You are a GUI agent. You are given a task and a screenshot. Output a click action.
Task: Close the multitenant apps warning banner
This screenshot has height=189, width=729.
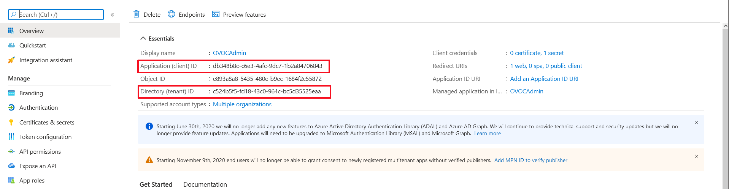696,156
